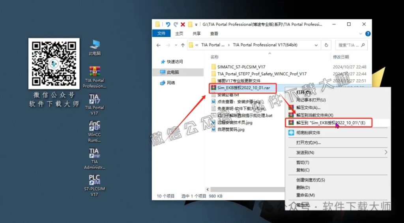Viewport: 404px width, 223px height.
Task: Open the blue Help question mark icon
Action: click(368, 34)
